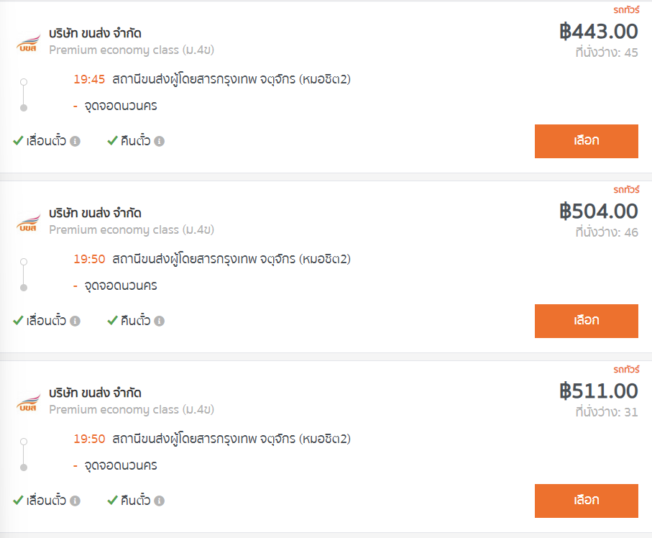
Task: Click info icon beside เลื่อนตั๋ว on ฿443 trip
Action: pos(75,142)
